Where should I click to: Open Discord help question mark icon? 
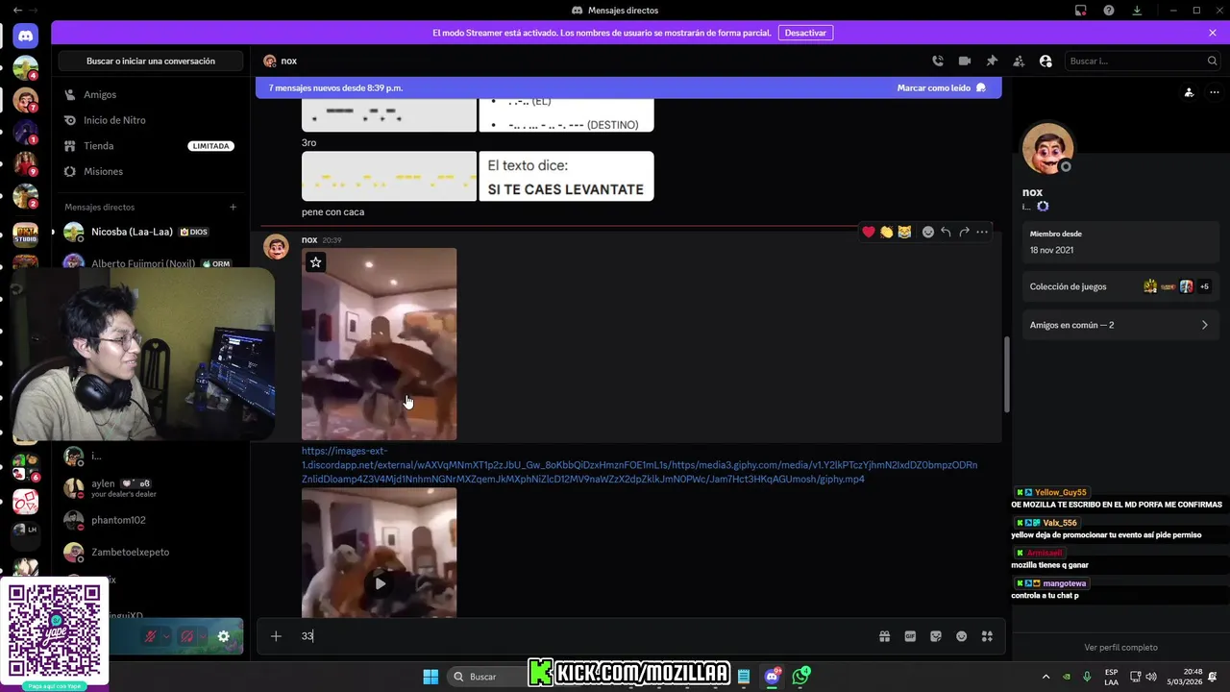1109,11
